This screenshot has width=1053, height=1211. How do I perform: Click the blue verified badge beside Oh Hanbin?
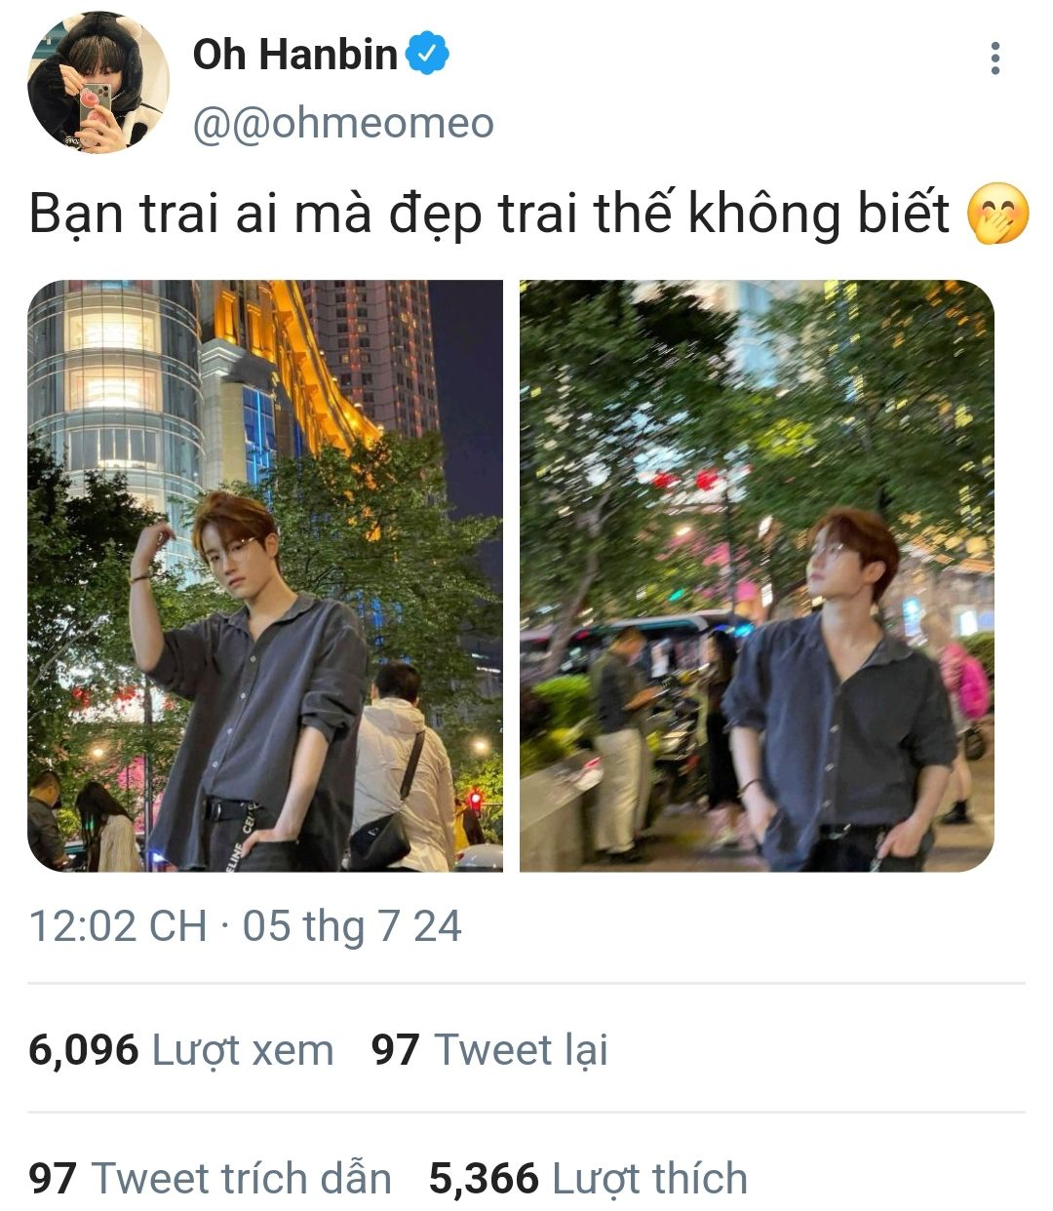[427, 54]
